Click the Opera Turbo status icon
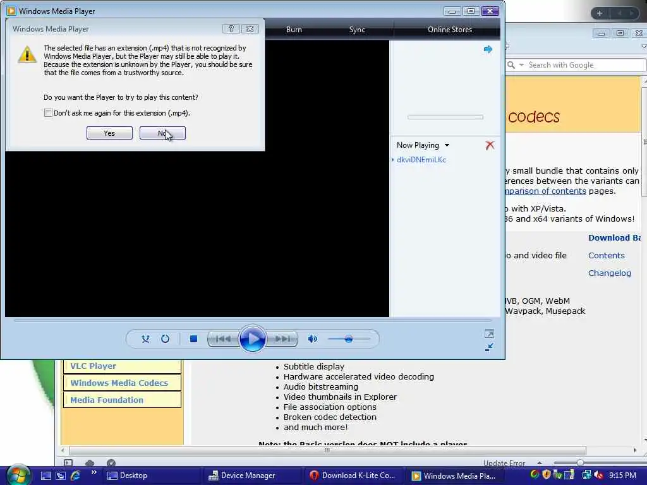 click(x=111, y=463)
